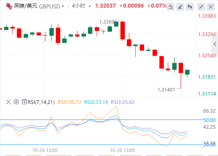Open RSI indicator settings hexagon
This screenshot has height=156, width=218.
(x=16, y=102)
